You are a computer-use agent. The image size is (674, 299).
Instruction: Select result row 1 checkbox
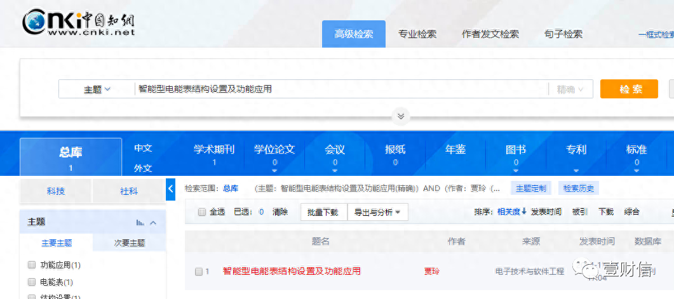[199, 272]
